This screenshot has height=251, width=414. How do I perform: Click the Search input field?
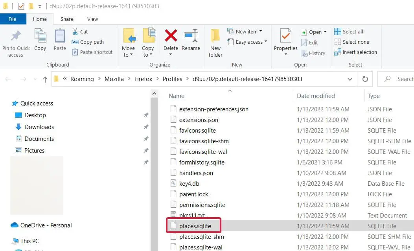click(x=396, y=79)
